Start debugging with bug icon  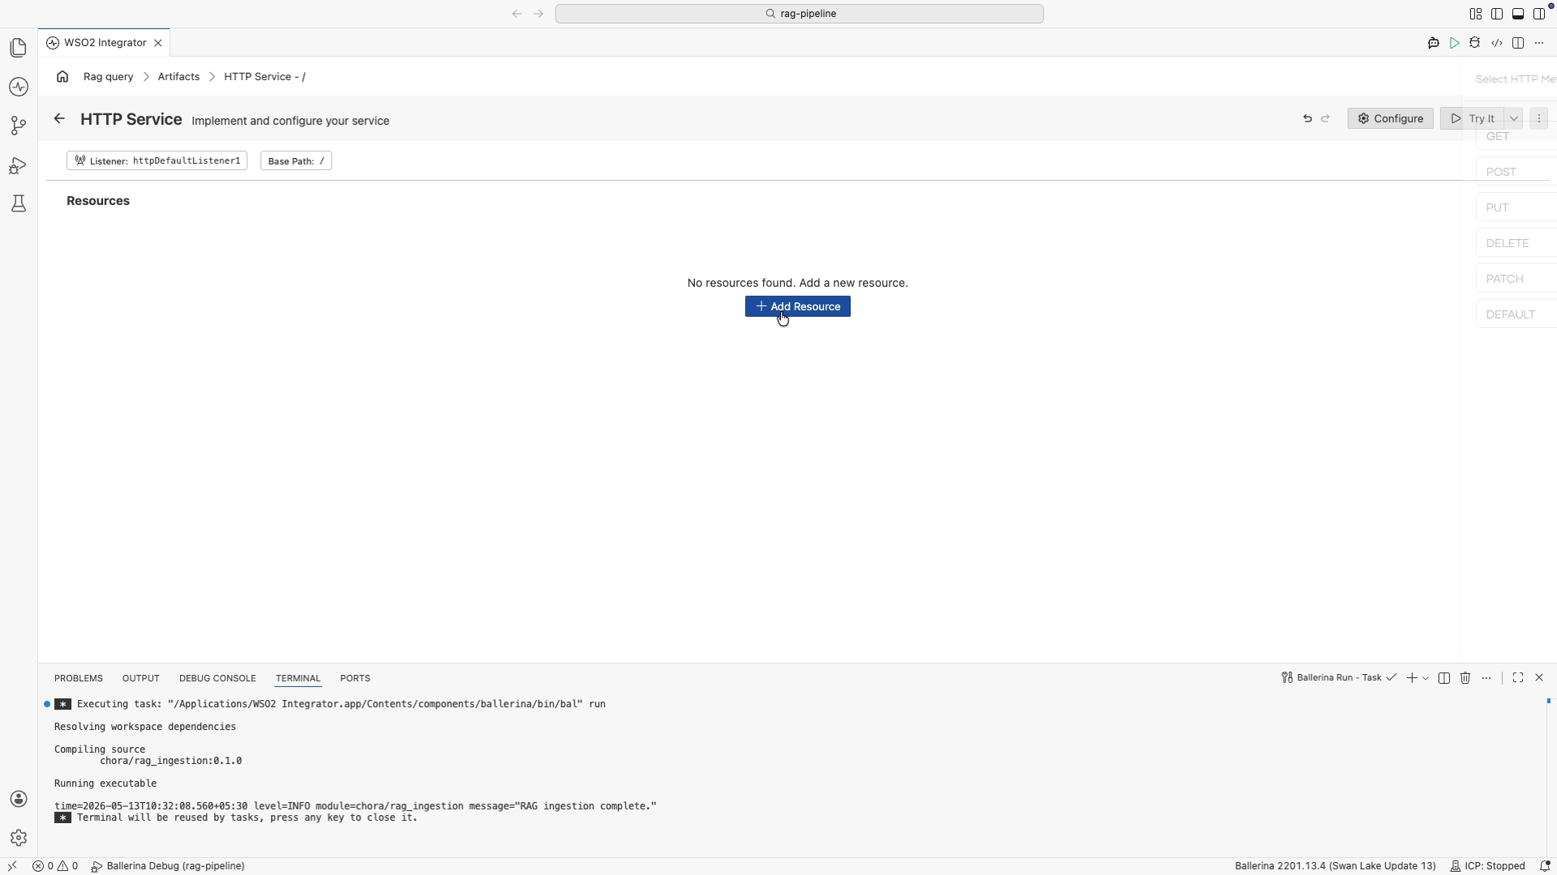tap(1475, 43)
